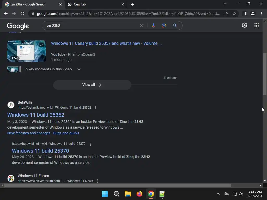Click the BetaWiki site favicon
The image size is (267, 200).
point(11,105)
